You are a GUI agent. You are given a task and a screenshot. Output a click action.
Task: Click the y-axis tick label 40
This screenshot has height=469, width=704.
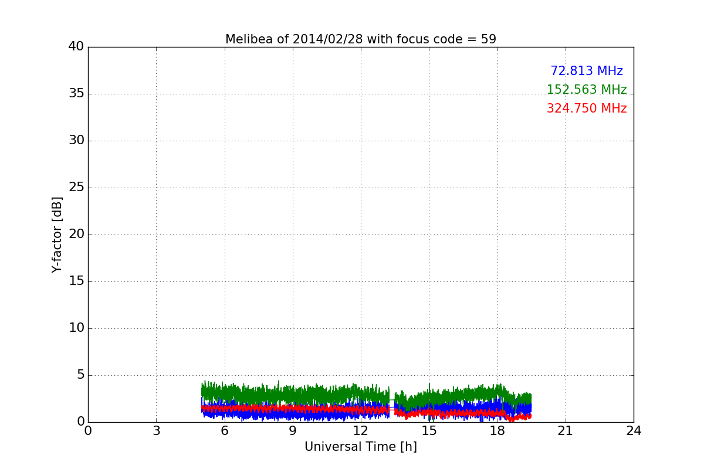76,47
